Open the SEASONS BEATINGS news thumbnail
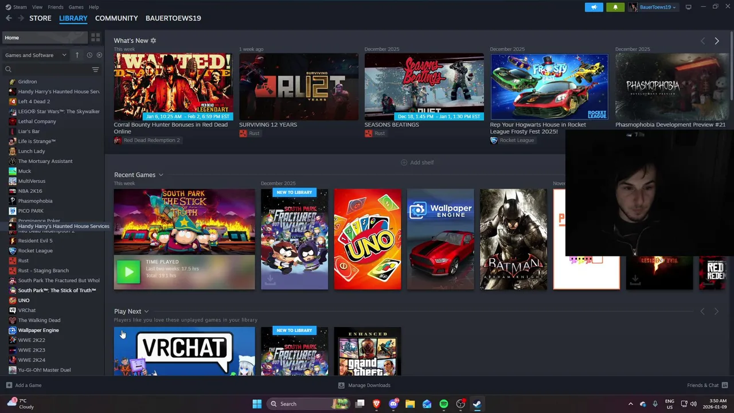Viewport: 734px width, 413px height. (424, 87)
